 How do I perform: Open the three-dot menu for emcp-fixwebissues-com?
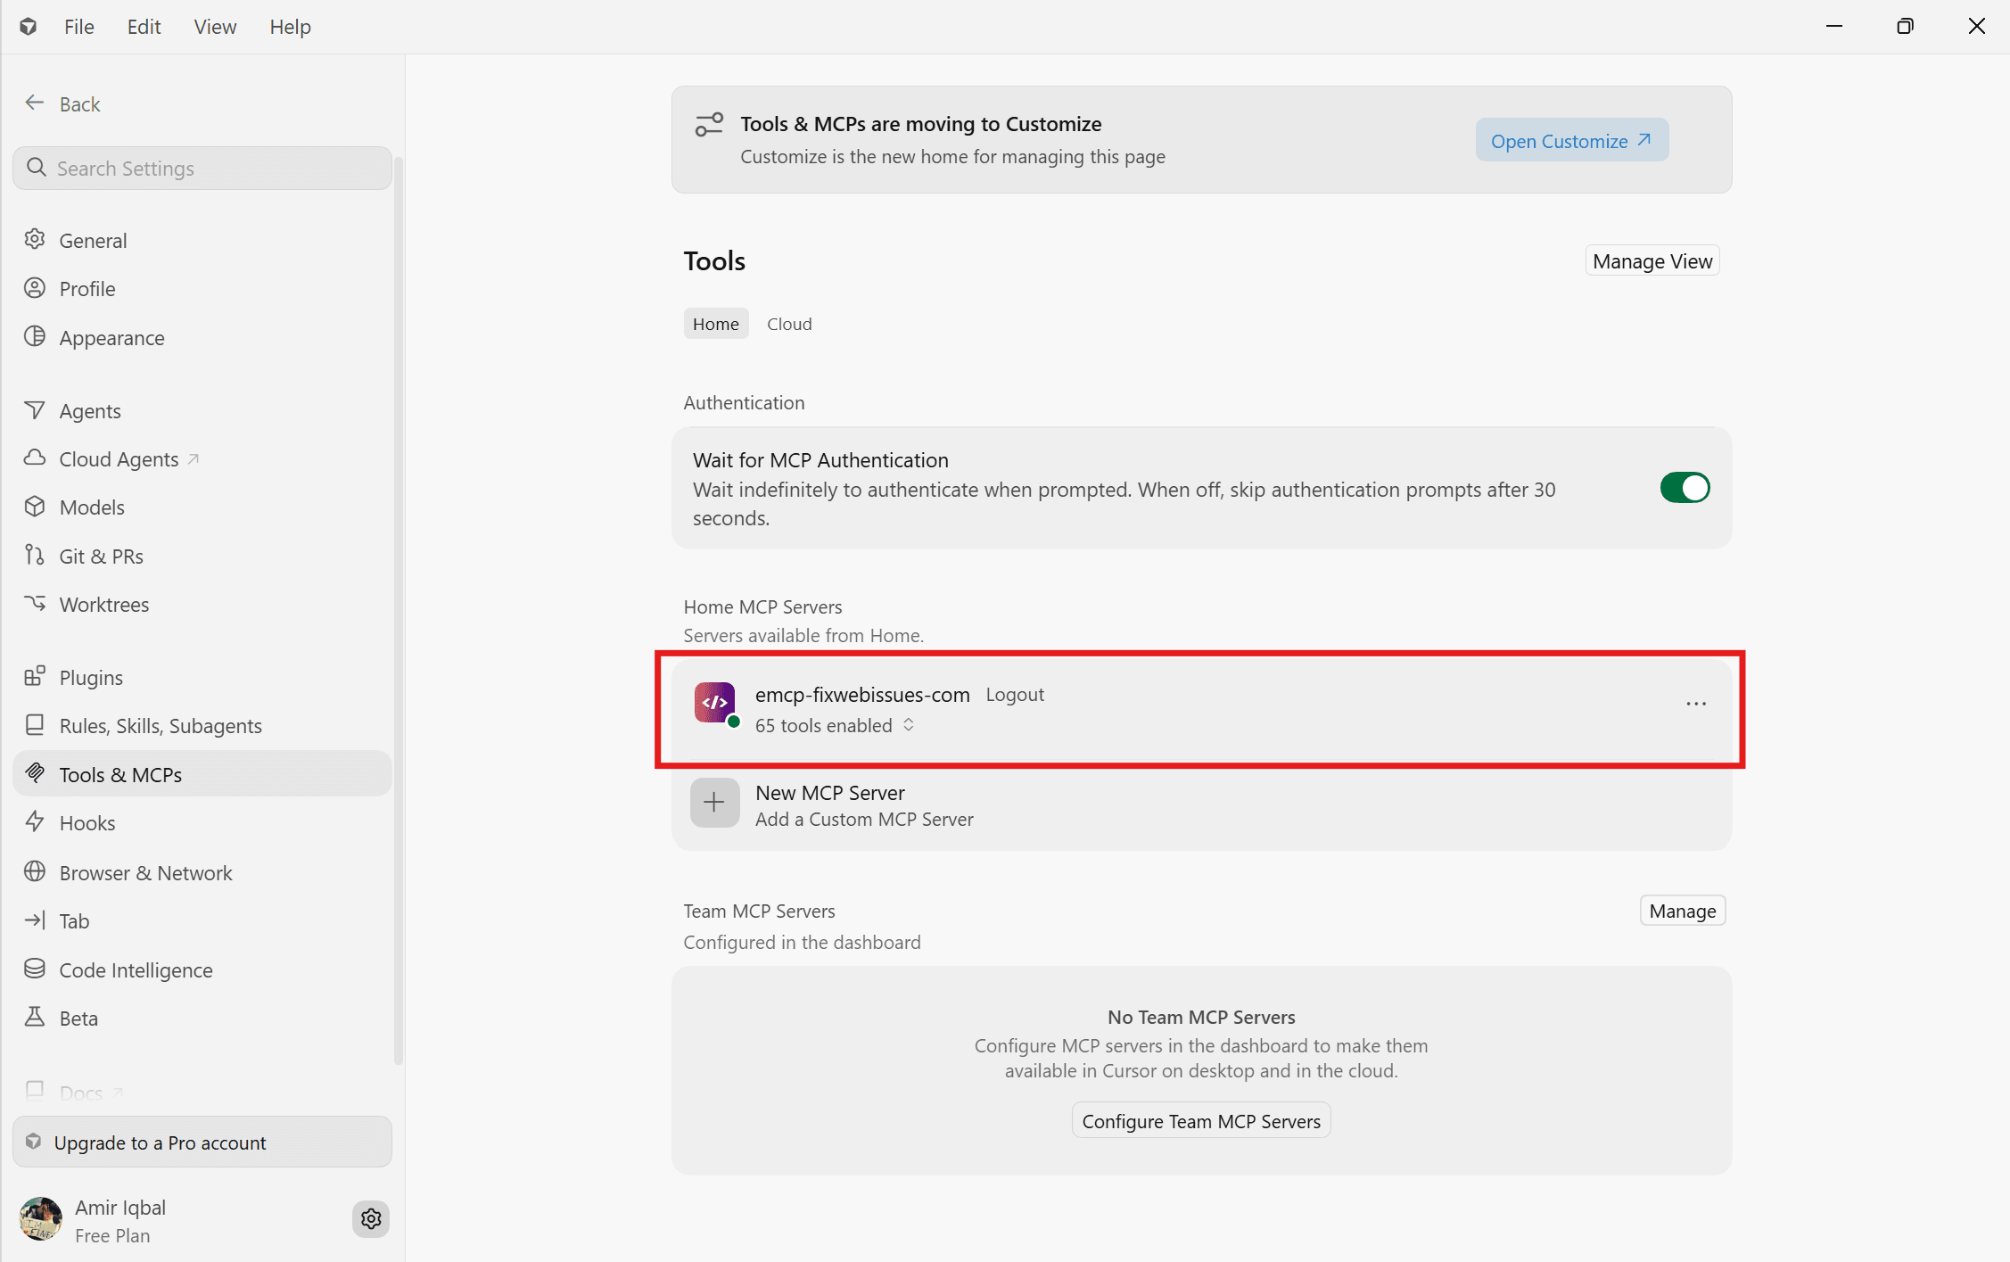(1696, 704)
